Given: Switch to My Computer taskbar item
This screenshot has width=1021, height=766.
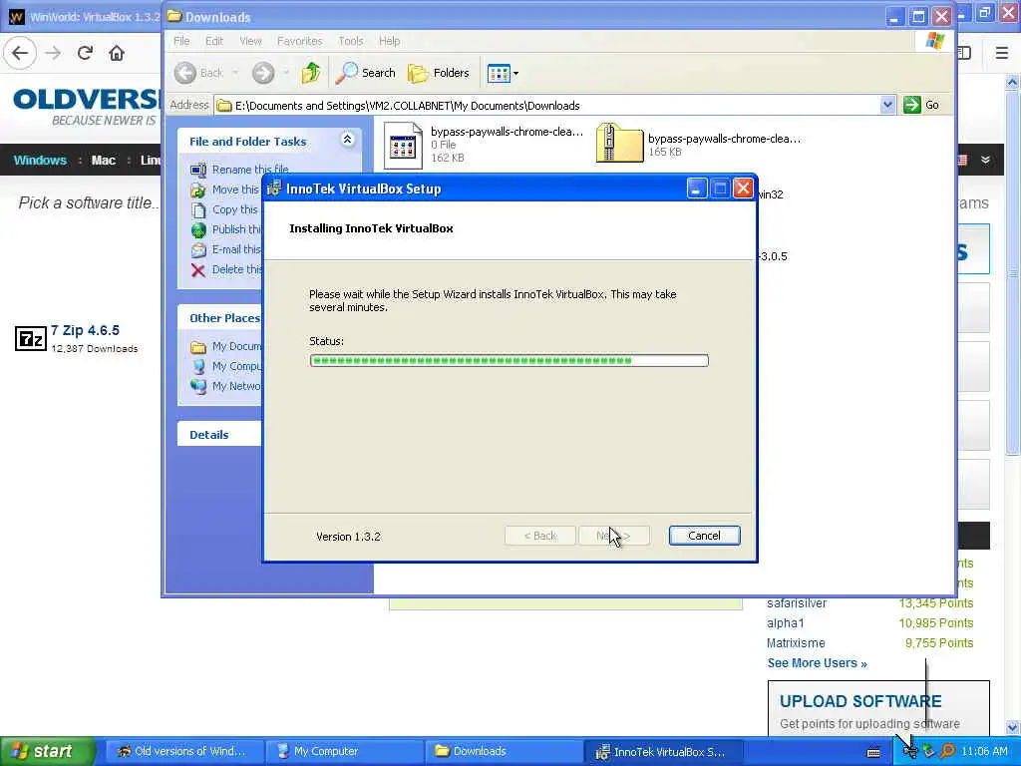Looking at the screenshot, I should (344, 751).
